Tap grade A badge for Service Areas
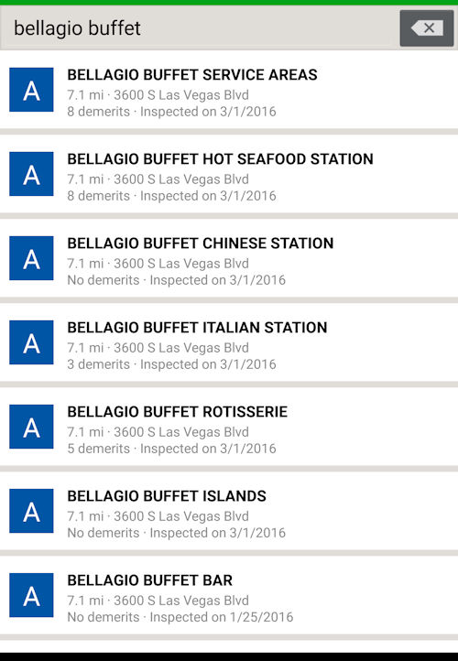This screenshot has height=661, width=458. 31,90
